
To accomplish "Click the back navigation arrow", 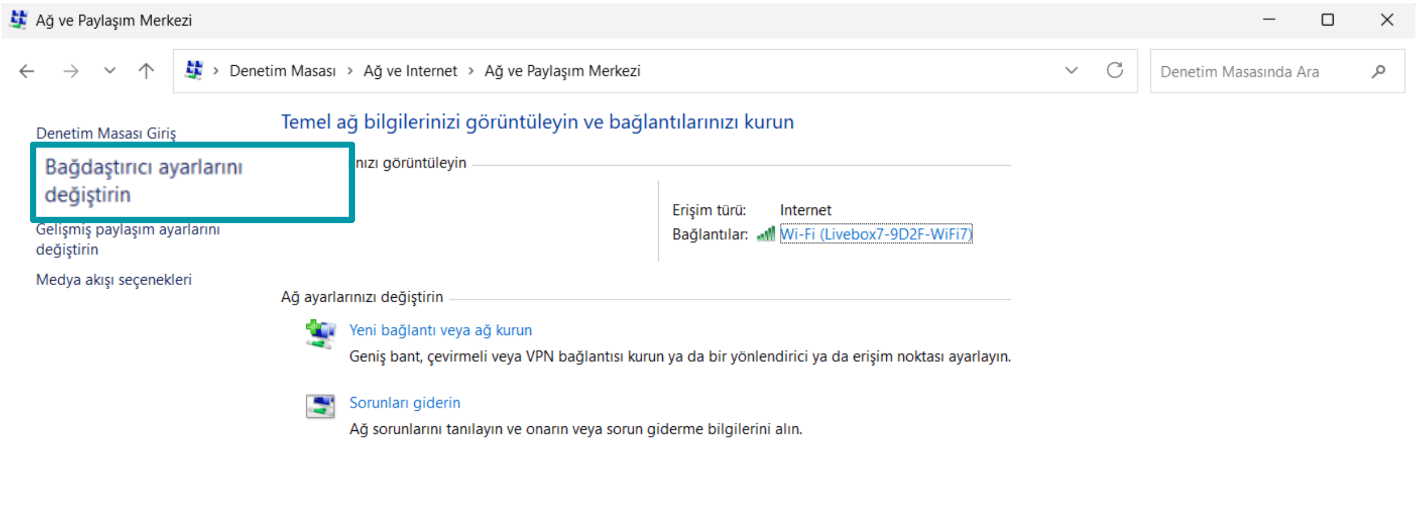I will click(26, 71).
